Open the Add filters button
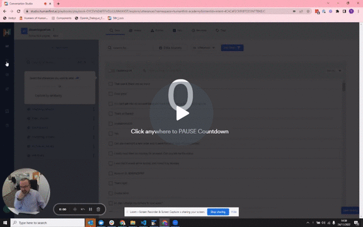Image resolution: width=363 pixels, height=227 pixels. (232, 48)
